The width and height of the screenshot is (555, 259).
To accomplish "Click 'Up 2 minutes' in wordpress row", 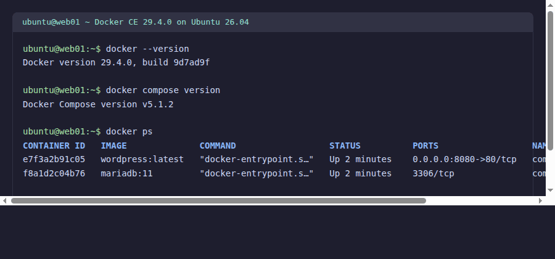I will pos(360,160).
